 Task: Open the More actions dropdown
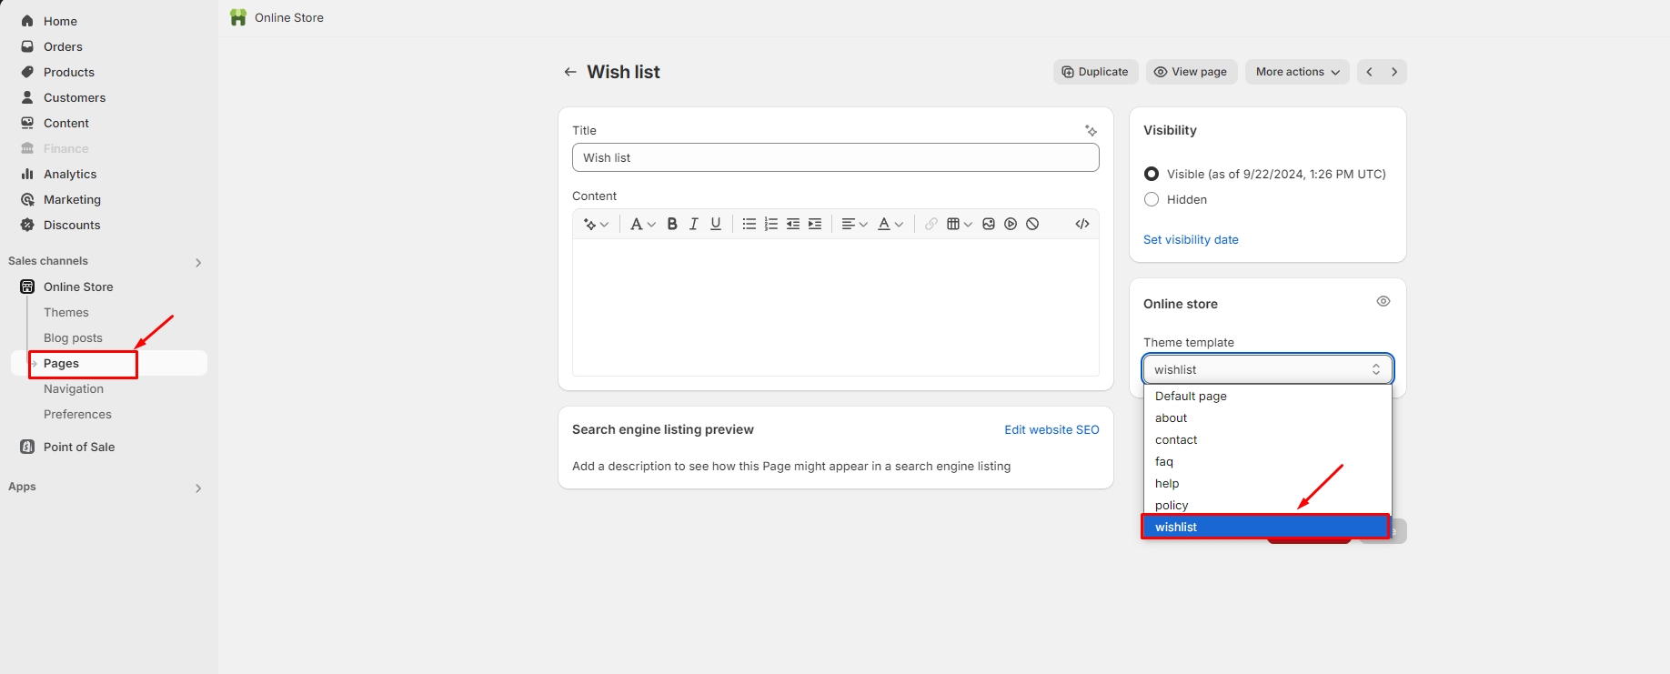tap(1297, 72)
